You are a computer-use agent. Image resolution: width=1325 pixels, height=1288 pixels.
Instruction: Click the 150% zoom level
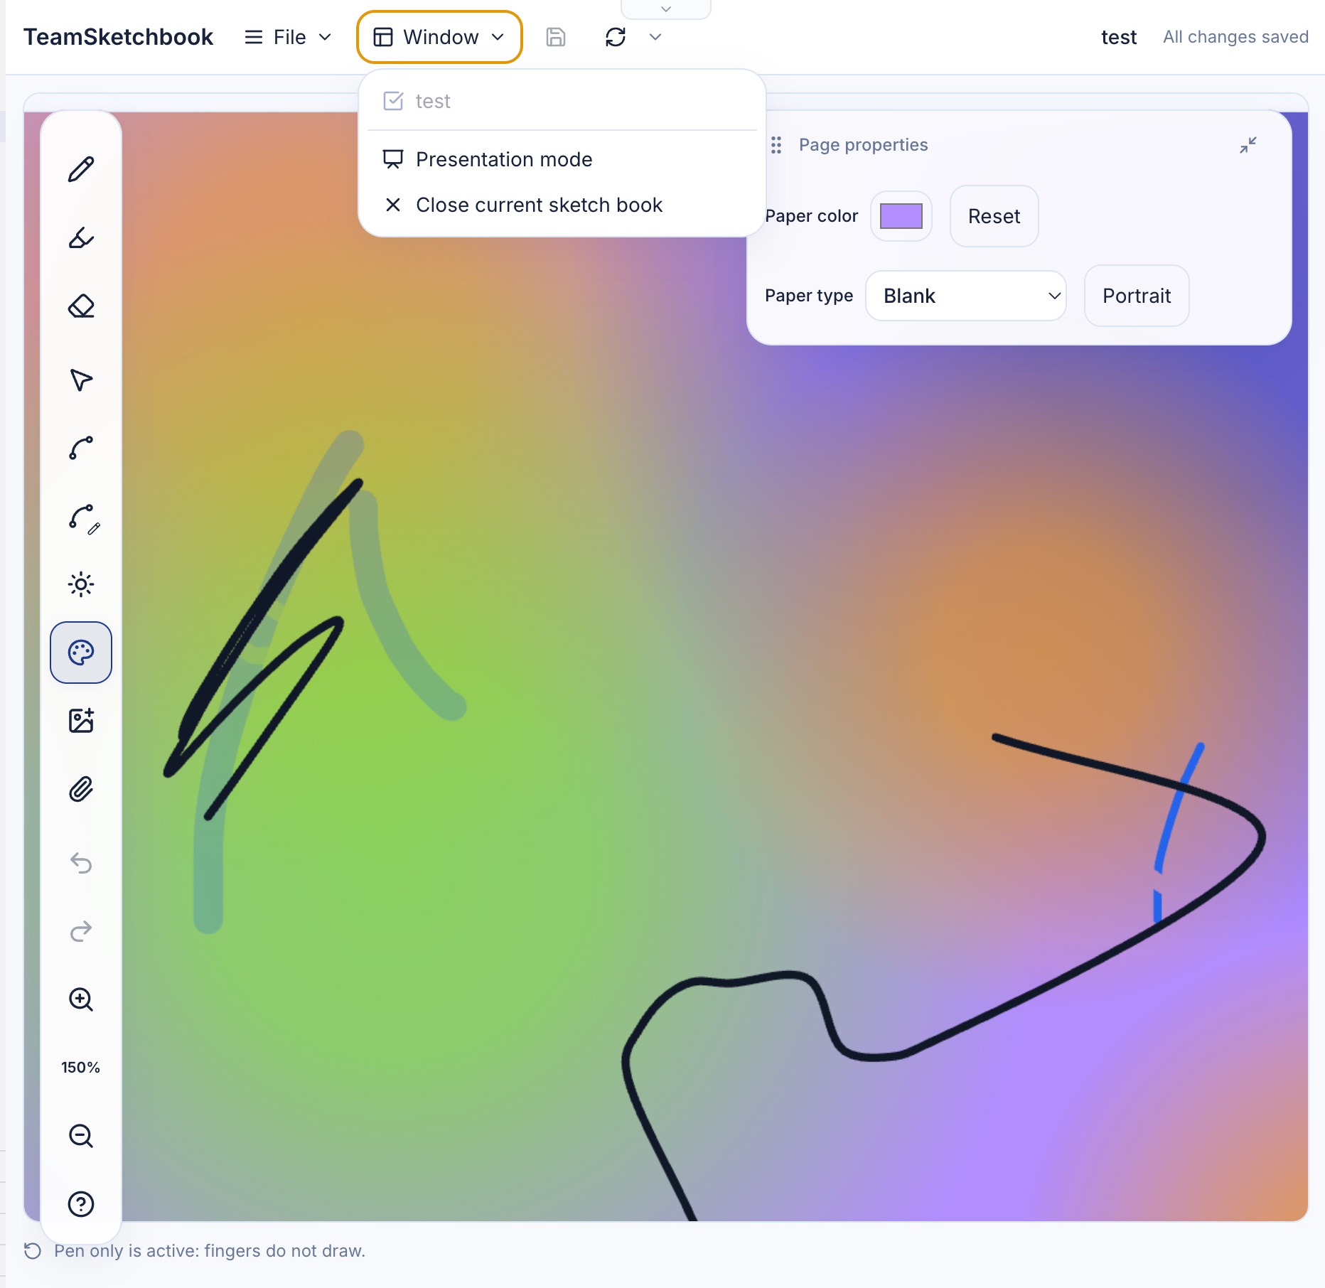[x=81, y=1068]
